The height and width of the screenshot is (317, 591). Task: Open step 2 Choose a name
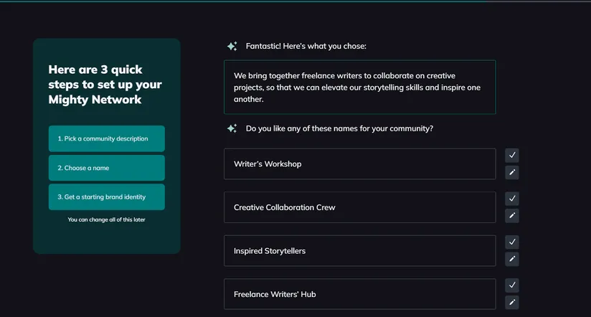[106, 168]
